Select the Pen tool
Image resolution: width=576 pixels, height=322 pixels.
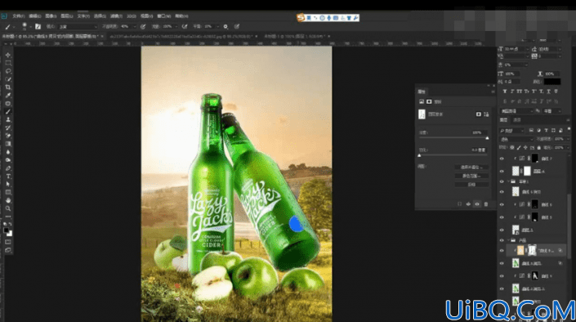coord(7,168)
